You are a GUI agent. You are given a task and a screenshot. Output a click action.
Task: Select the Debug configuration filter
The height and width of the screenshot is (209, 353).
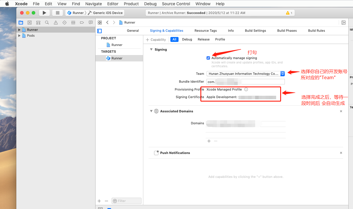pyautogui.click(x=187, y=39)
